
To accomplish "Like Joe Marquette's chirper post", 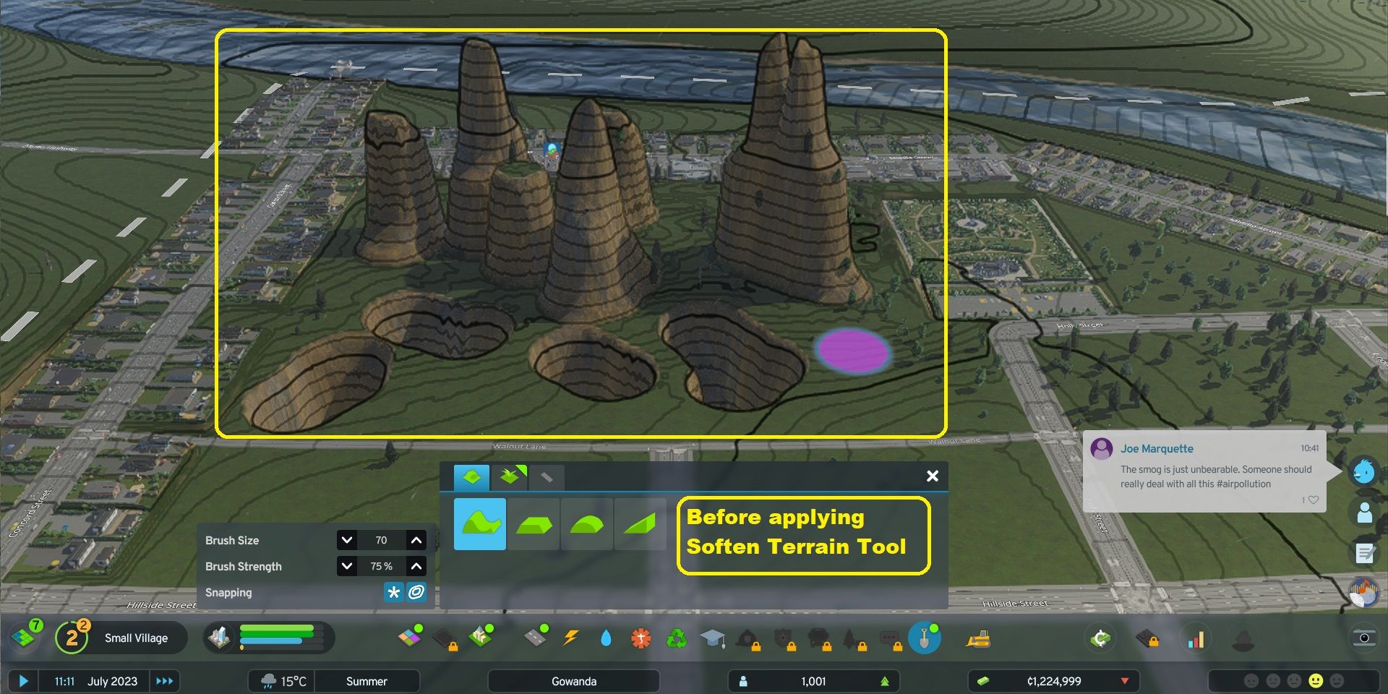I will point(1313,500).
